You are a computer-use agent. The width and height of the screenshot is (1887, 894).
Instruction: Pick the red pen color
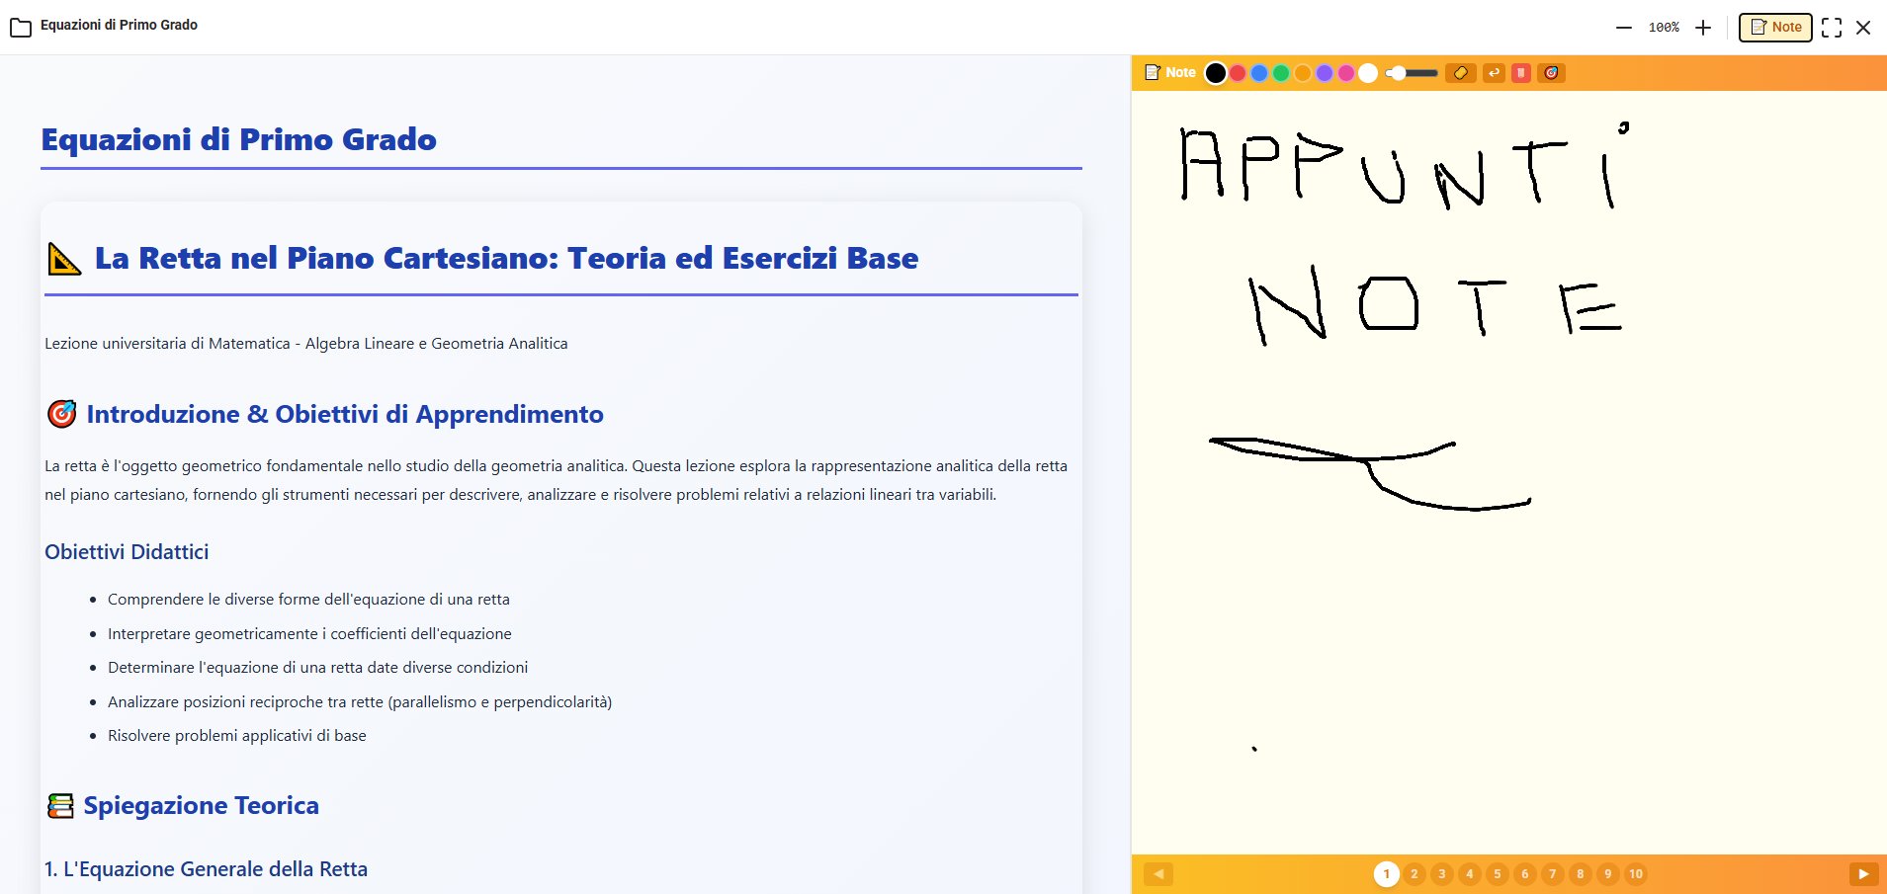click(1238, 73)
